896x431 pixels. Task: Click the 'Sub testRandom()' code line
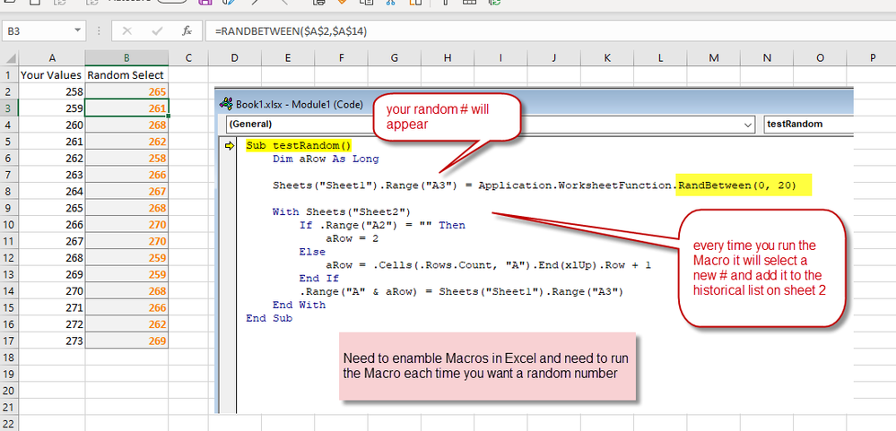(299, 145)
